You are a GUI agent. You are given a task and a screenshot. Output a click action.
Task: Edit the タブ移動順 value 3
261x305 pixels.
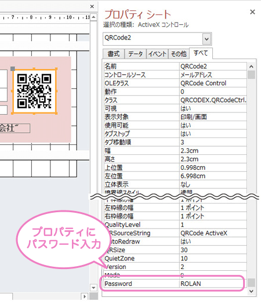[213, 142]
